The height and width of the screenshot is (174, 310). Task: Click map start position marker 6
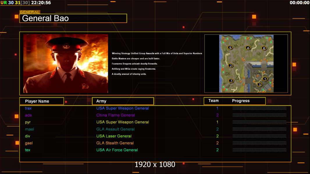tap(264, 48)
